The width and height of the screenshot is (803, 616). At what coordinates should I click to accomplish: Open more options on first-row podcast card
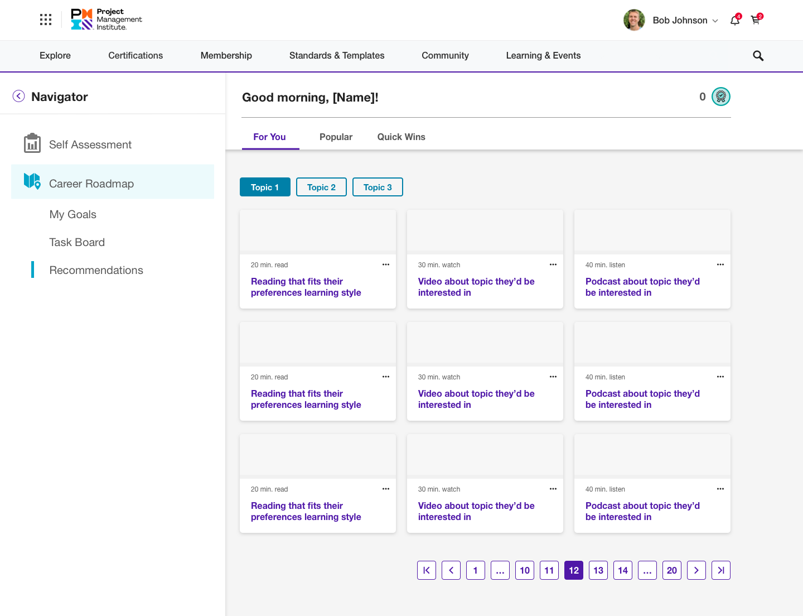point(720,264)
